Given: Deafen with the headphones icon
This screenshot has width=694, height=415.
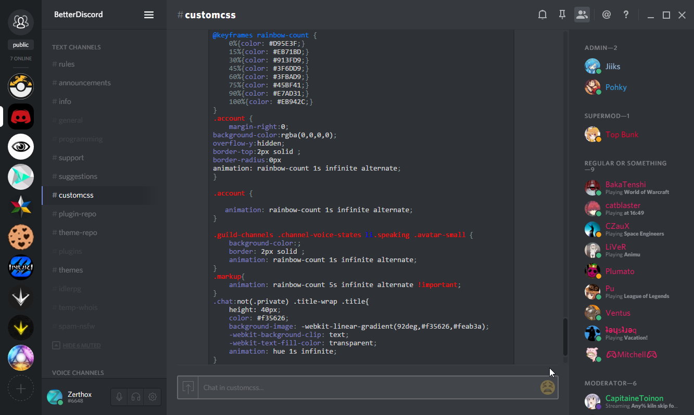Looking at the screenshot, I should tap(136, 397).
